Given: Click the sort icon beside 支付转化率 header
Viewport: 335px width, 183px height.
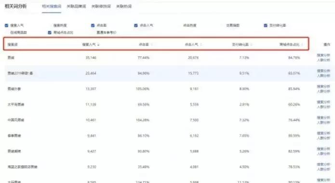Looking at the screenshot, I should click(251, 45).
